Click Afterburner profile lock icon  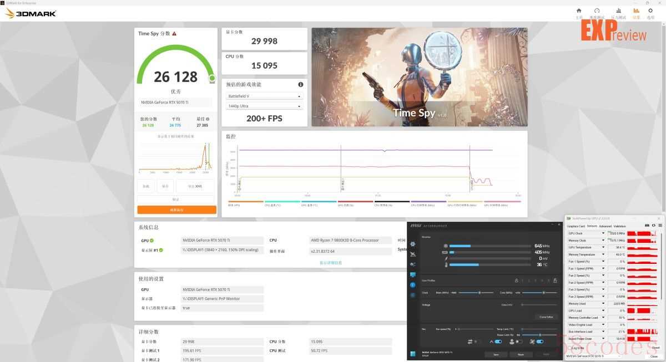tap(555, 281)
